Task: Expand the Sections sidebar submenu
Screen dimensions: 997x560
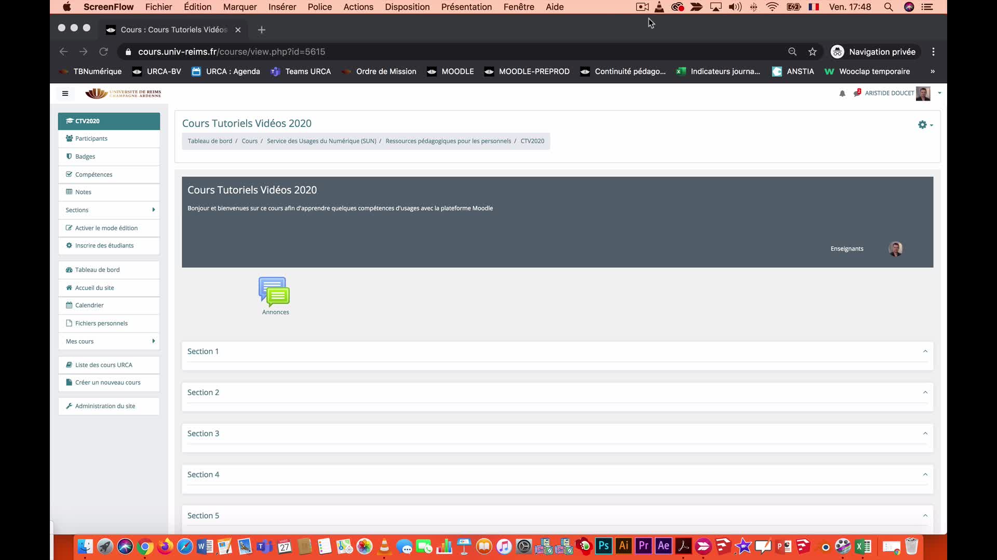Action: 109,210
